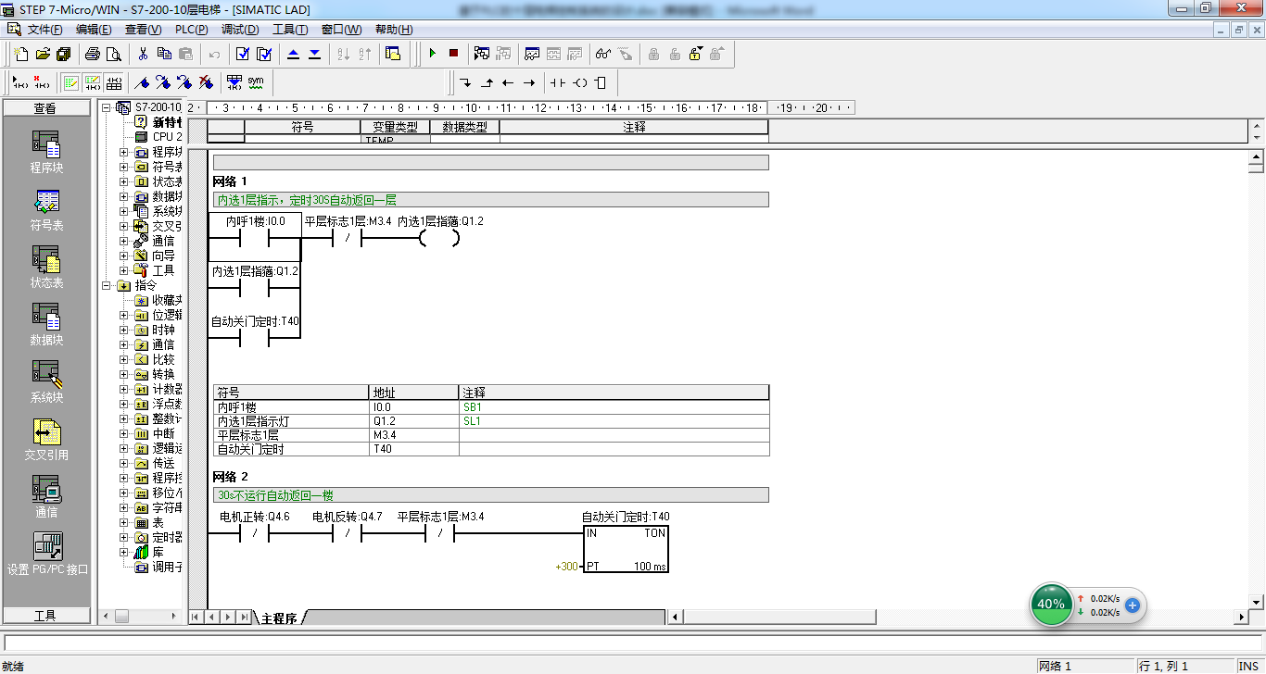Open the 查看(V) menu

click(143, 30)
